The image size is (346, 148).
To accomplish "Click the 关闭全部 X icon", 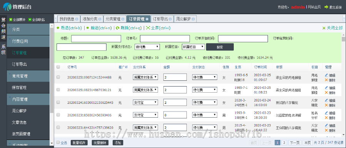I will pyautogui.click(x=324, y=28).
